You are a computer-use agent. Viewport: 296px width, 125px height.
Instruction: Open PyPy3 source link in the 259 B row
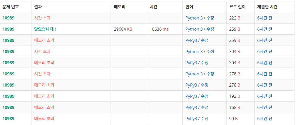coord(191,40)
